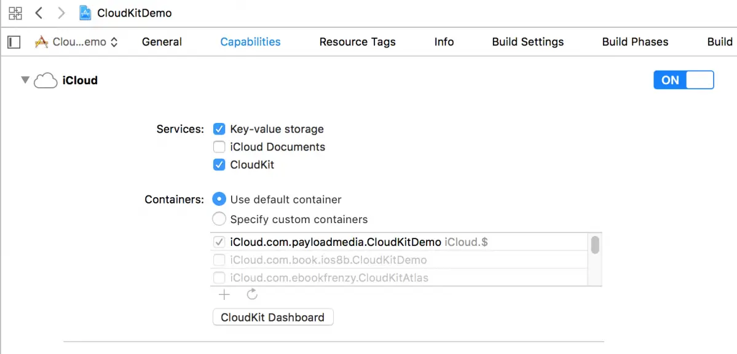Select Specify custom containers option

pyautogui.click(x=219, y=219)
